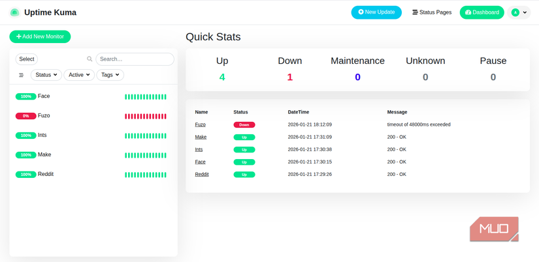Click the list filter lines icon
Image resolution: width=539 pixels, height=262 pixels.
coord(22,75)
